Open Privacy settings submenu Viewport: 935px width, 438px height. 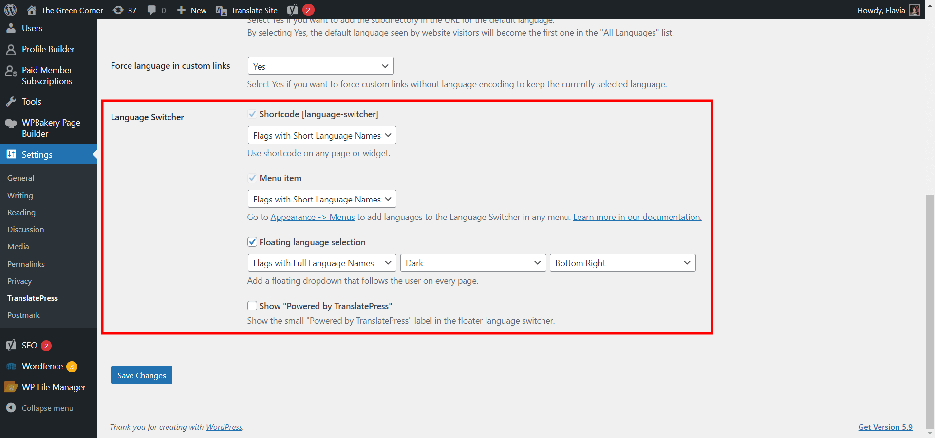19,281
